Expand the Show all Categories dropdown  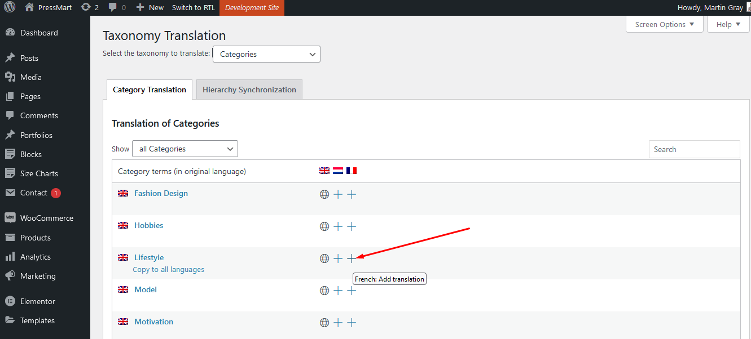click(185, 149)
